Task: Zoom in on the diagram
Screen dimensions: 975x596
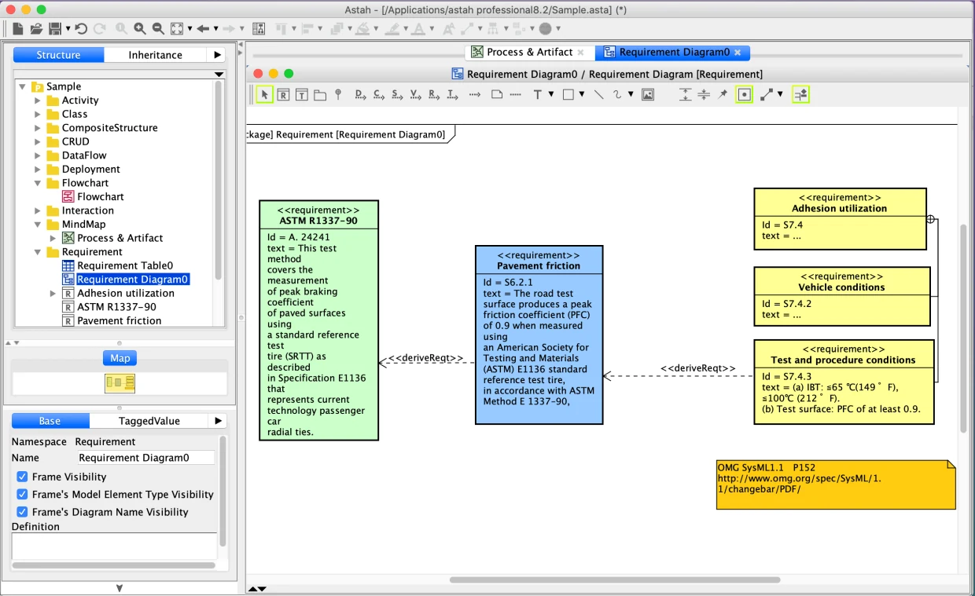Action: click(x=139, y=29)
